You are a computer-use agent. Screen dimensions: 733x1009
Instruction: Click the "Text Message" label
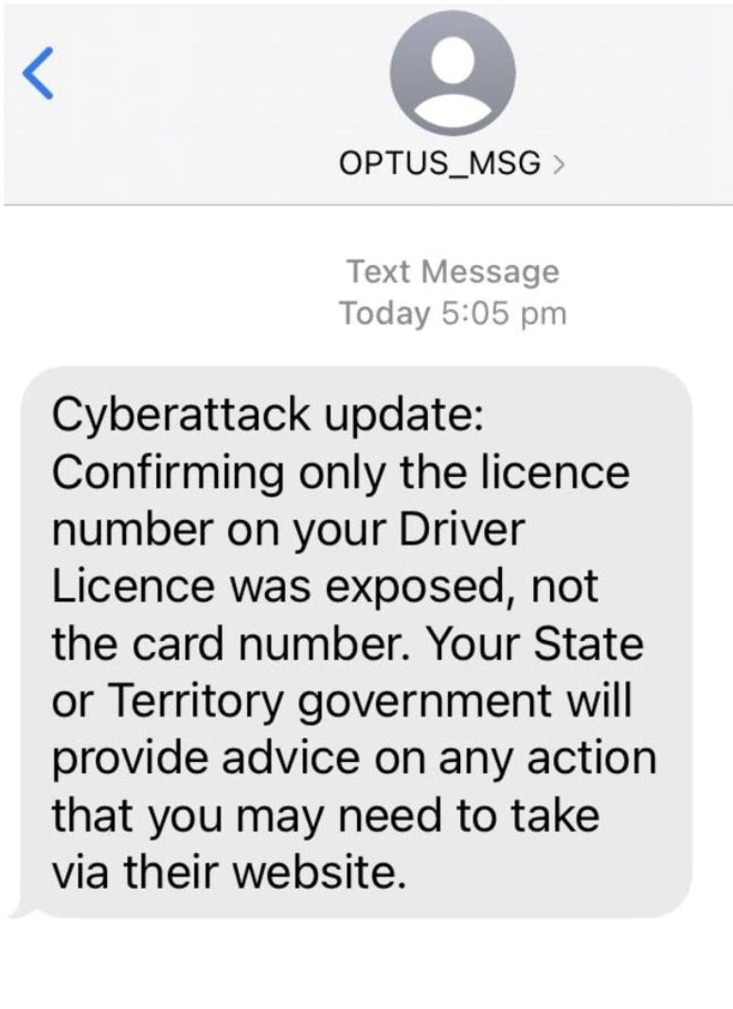(x=453, y=272)
